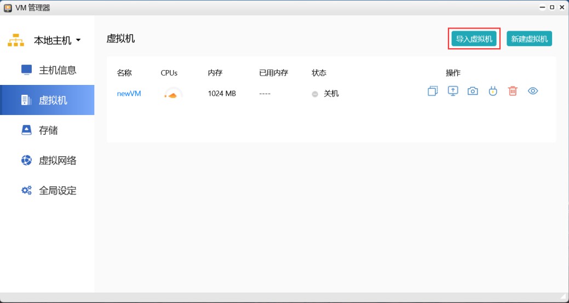Open the 虚拟网络 section
569x303 pixels.
point(57,161)
